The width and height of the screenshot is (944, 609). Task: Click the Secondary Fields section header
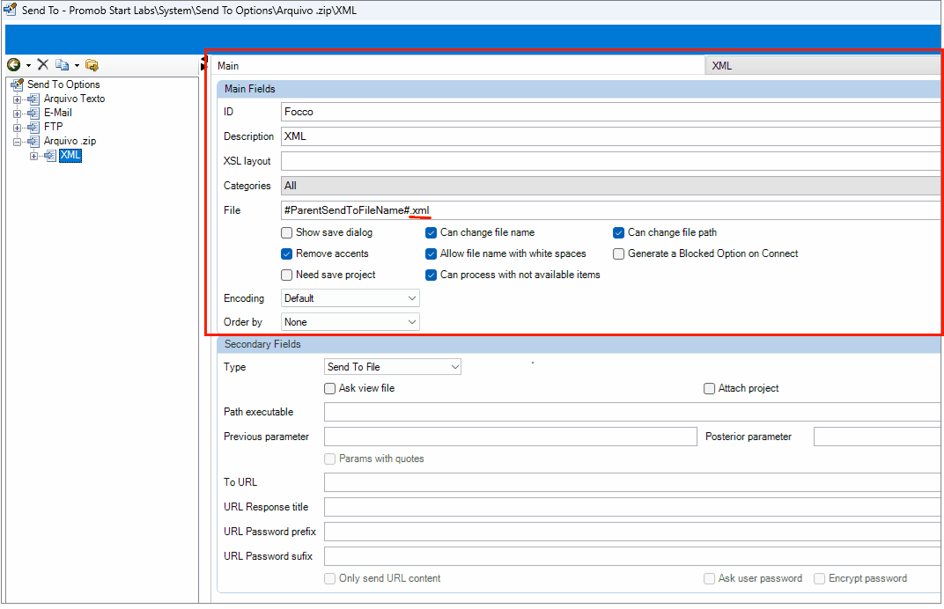point(579,345)
